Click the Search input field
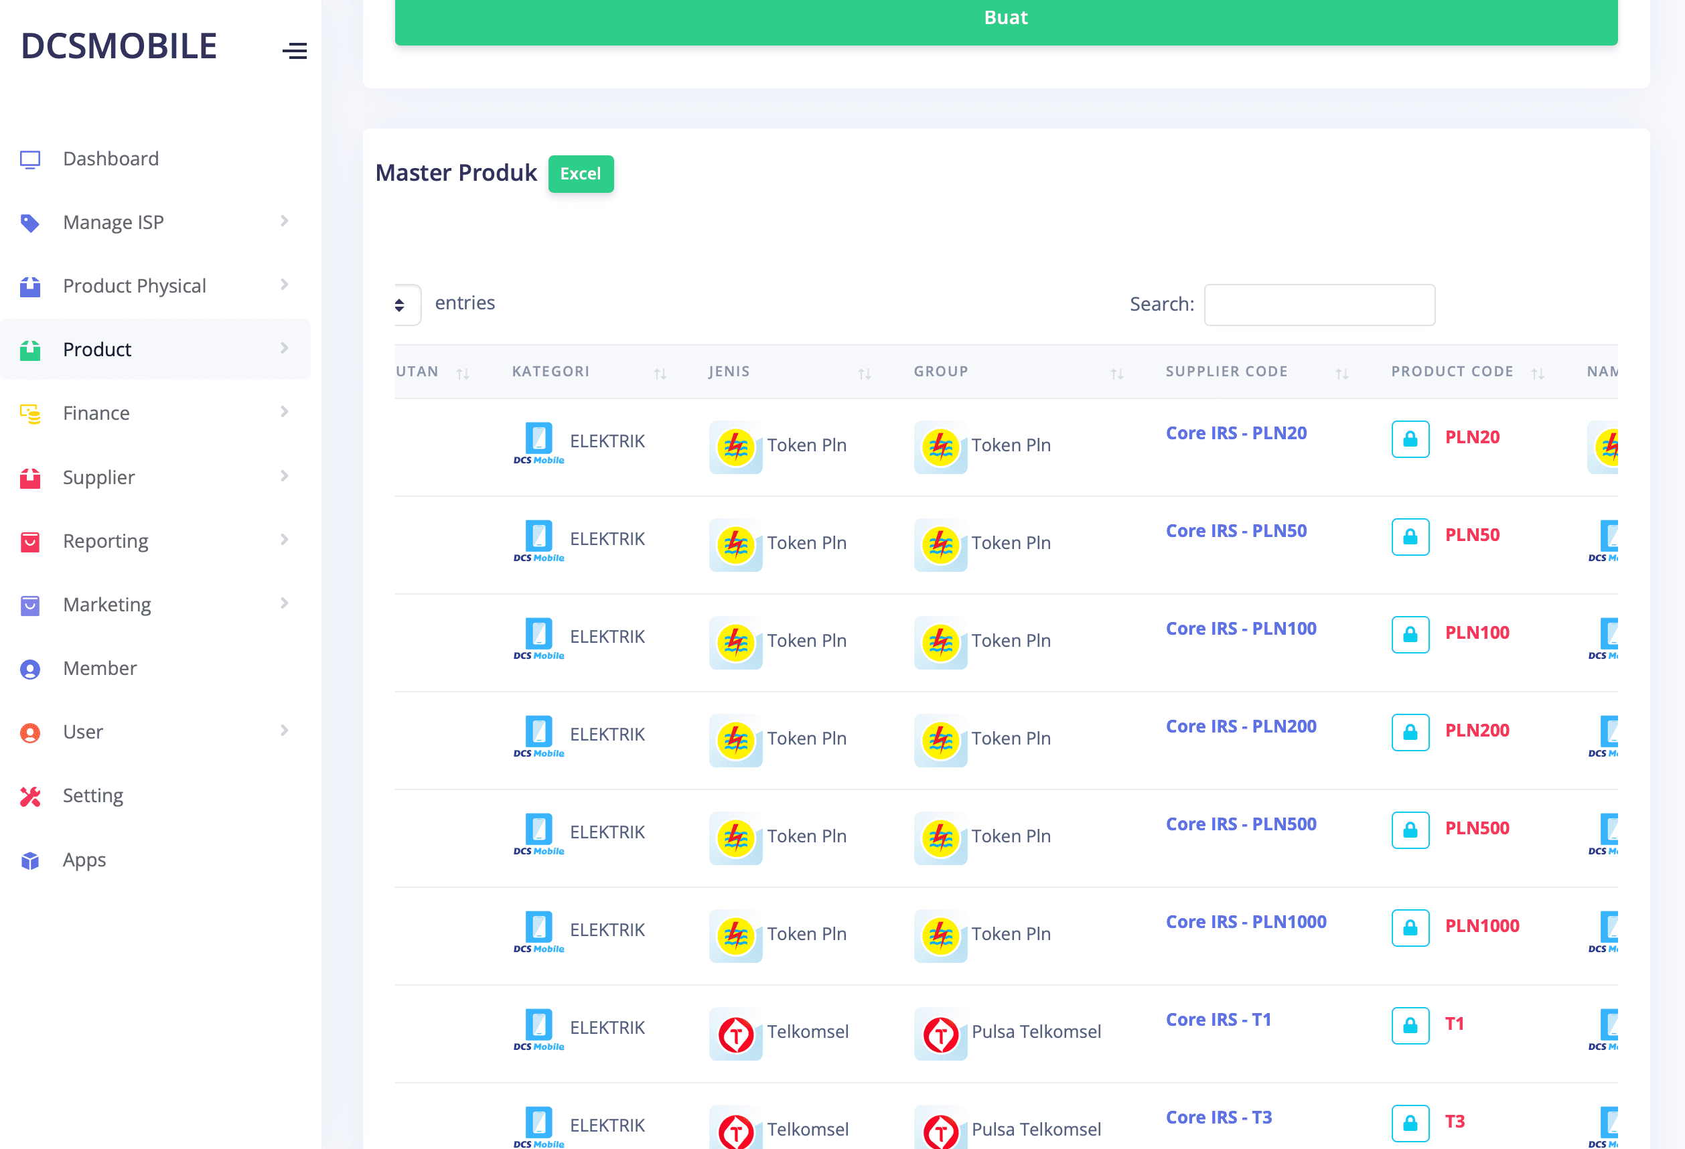Viewport: 1685px width, 1149px height. (x=1319, y=305)
